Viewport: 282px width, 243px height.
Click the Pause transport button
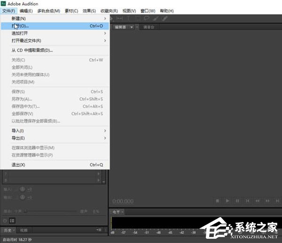pos(237,201)
